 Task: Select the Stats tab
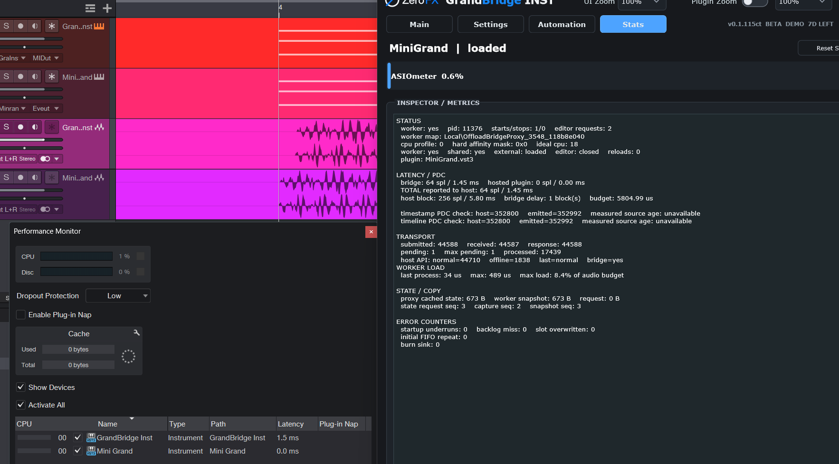pos(633,24)
